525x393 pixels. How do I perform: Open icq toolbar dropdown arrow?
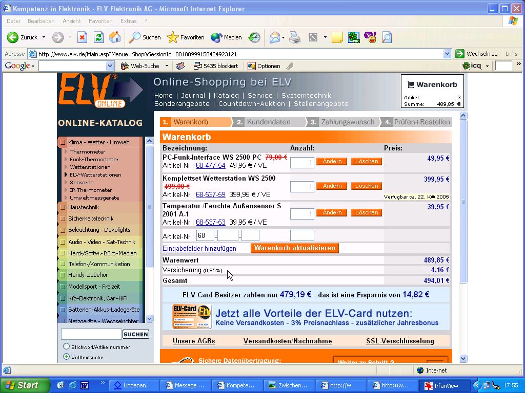(487, 66)
